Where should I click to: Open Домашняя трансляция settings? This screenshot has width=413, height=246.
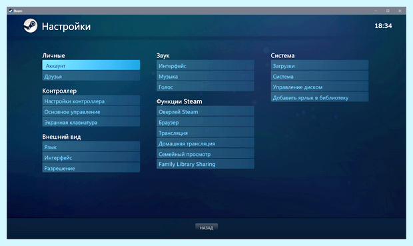pyautogui.click(x=205, y=143)
